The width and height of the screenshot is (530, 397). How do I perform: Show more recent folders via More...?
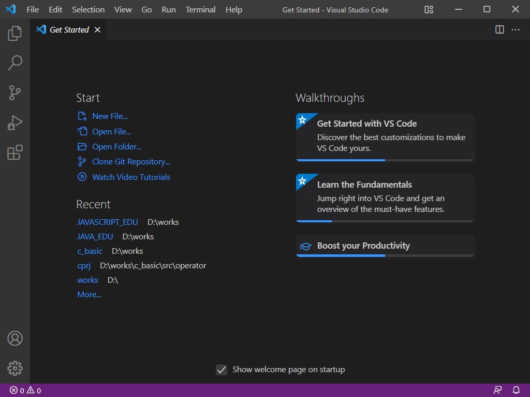(x=89, y=294)
